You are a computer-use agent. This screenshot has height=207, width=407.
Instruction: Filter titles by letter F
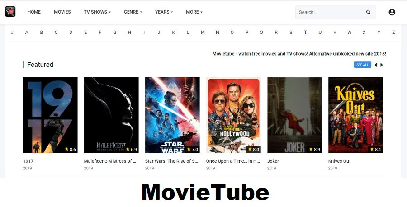click(x=100, y=33)
